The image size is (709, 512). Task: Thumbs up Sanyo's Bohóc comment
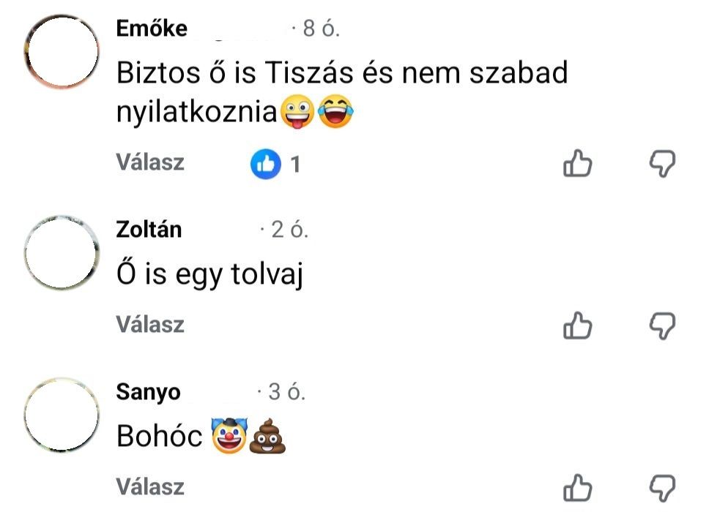[576, 487]
